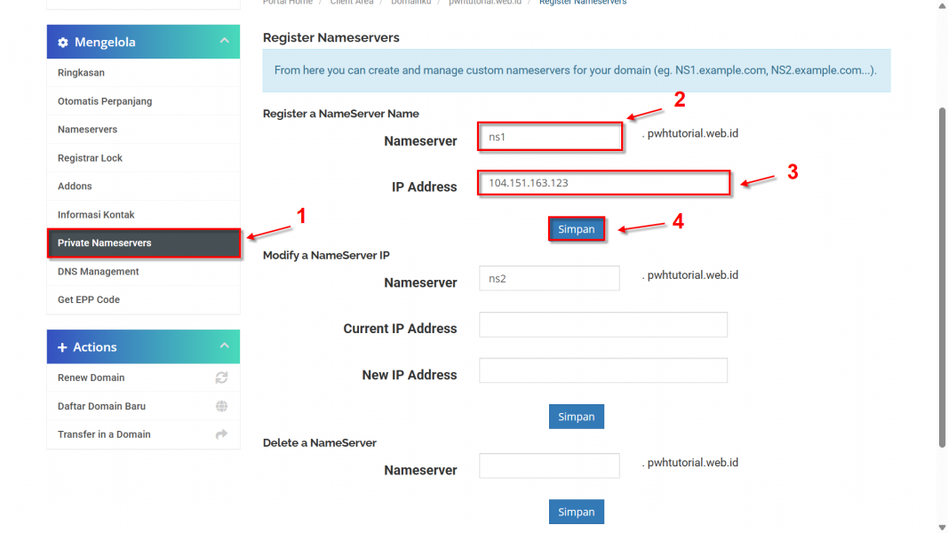Click the New IP Address input
948x533 pixels.
[x=602, y=370]
